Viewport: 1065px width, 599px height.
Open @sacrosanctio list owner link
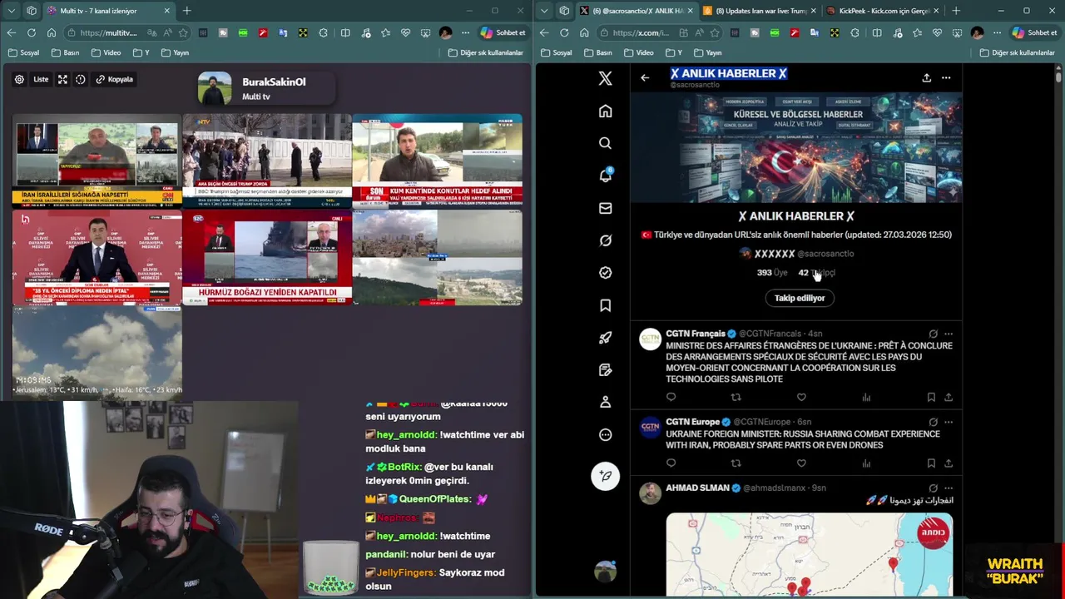(825, 253)
